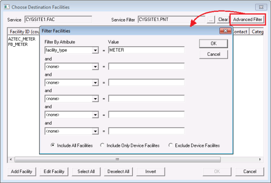Click the Advanced Filter button

[x=247, y=20]
